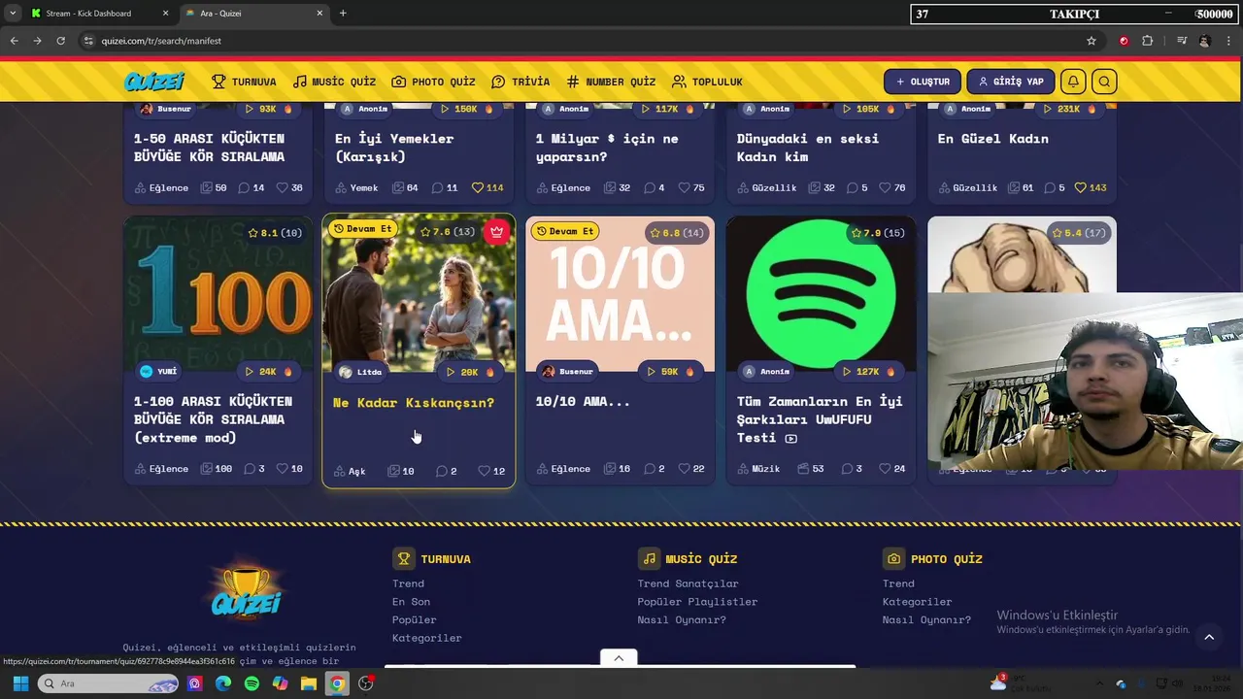Go forward to the next page

(x=37, y=41)
